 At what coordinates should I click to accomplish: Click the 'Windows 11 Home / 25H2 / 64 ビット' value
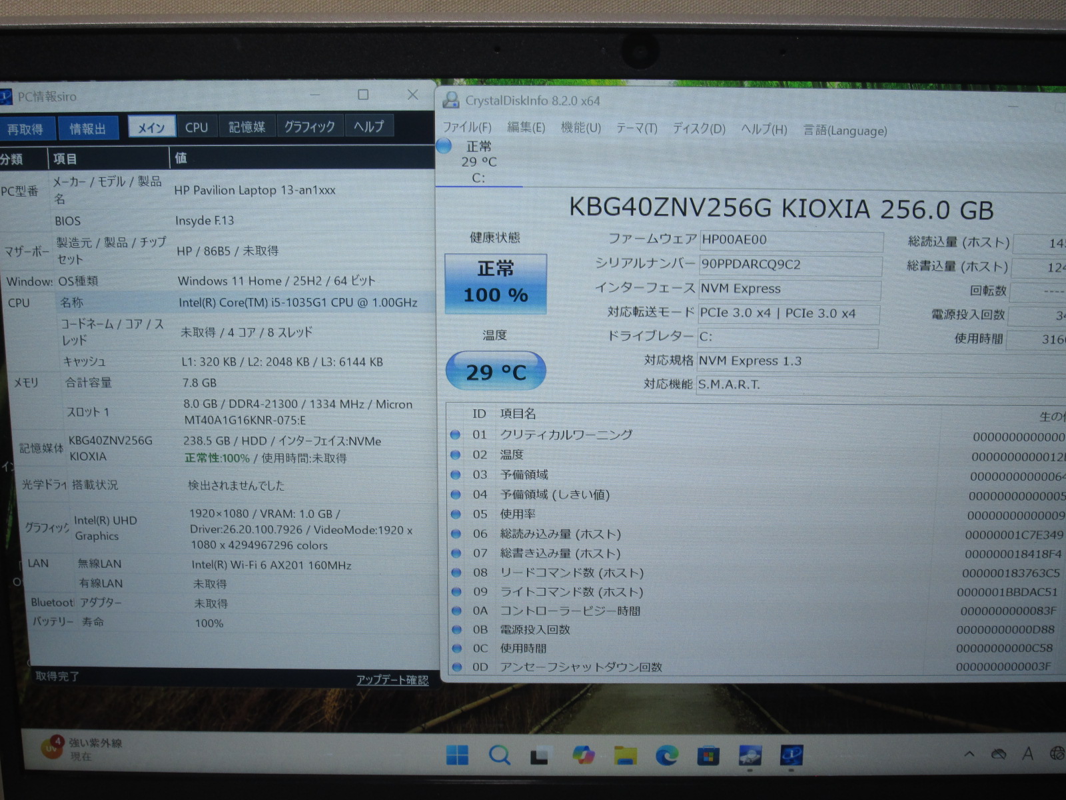[276, 281]
